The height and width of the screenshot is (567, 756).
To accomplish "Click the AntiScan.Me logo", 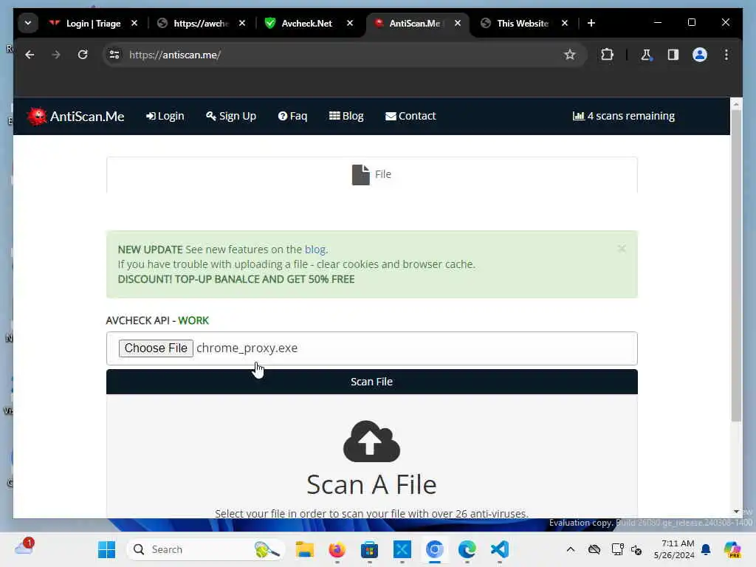I will [x=76, y=116].
